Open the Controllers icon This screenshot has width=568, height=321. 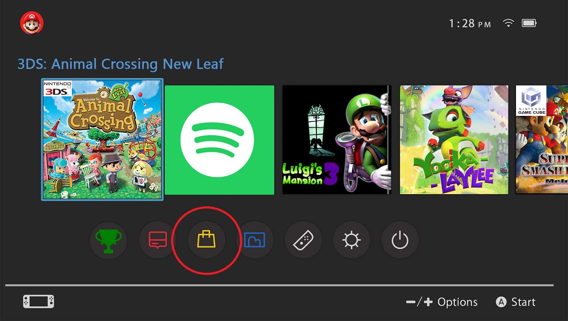point(303,241)
